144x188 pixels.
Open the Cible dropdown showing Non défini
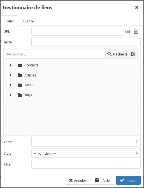[86, 153]
